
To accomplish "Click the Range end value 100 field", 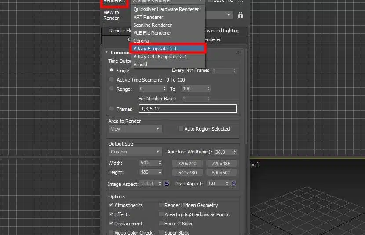I will [x=194, y=89].
